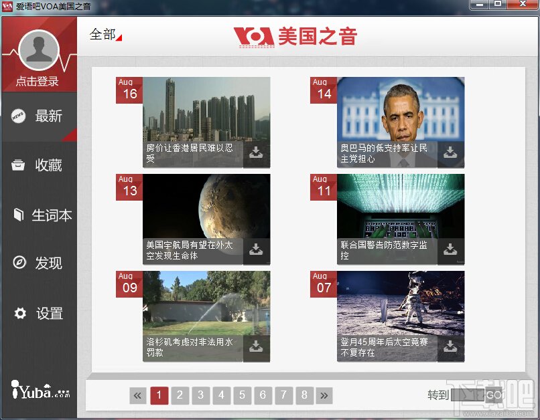This screenshot has height=420, width=540.
Task: Go to page 7
Action: (x=283, y=395)
